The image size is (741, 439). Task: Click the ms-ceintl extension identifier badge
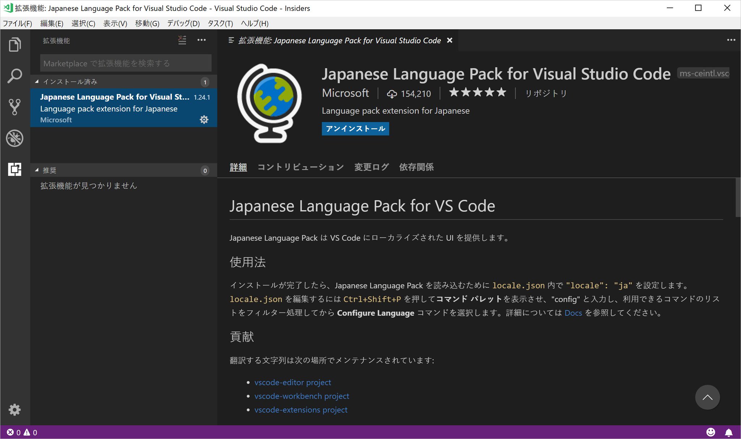click(704, 73)
